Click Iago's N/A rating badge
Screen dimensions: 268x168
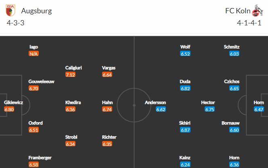33,54
